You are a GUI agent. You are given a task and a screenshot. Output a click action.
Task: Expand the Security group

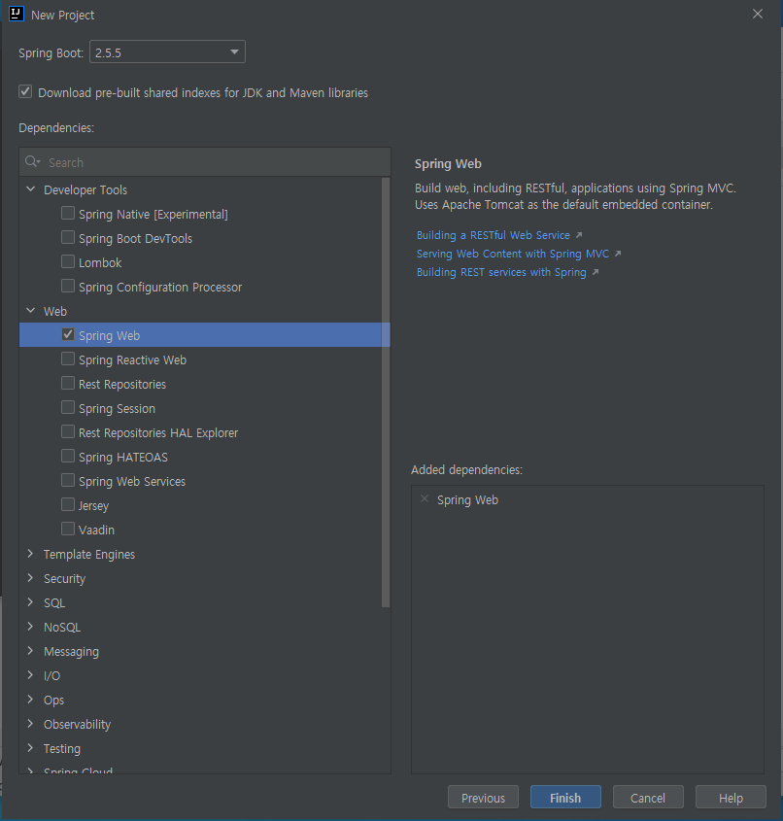(x=30, y=577)
